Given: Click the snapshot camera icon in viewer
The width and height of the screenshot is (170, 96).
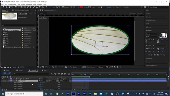Looking at the screenshot, I should (x=66, y=67).
